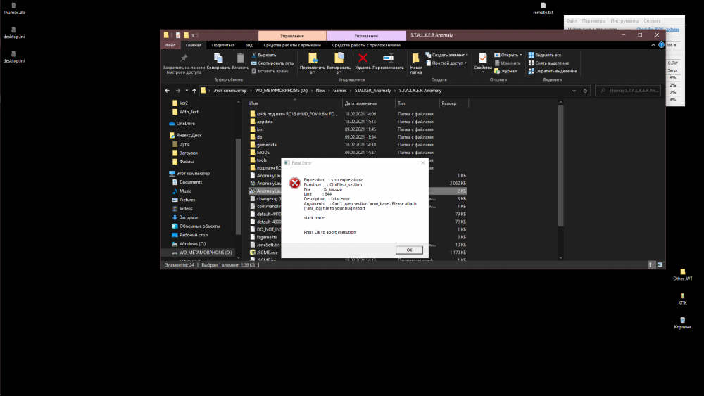Image resolution: width=704 pixels, height=396 pixels.
Task: Select the Other_WT desktop folder
Action: [682, 274]
